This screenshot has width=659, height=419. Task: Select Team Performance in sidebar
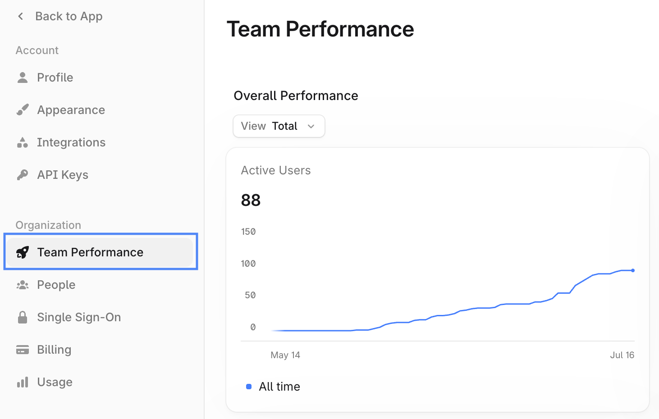pyautogui.click(x=100, y=252)
